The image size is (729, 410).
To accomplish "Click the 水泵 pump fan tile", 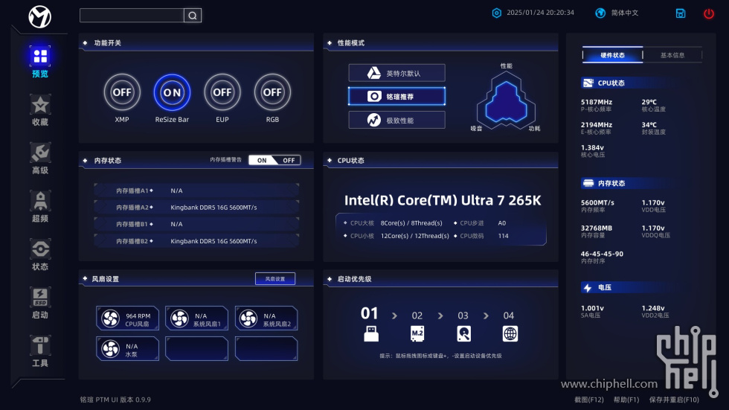I will (x=127, y=349).
